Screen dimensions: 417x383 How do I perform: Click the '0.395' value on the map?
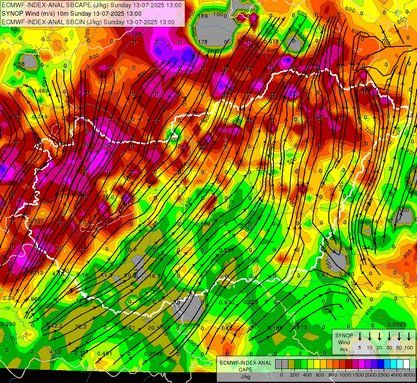tap(36, 221)
